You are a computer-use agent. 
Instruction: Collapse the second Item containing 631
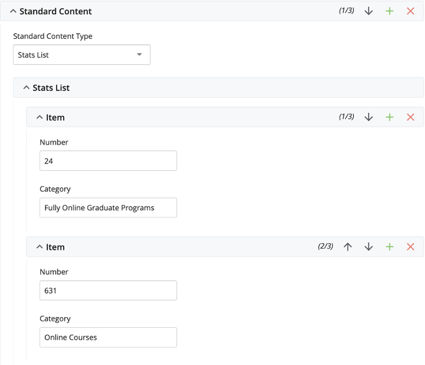click(x=39, y=247)
